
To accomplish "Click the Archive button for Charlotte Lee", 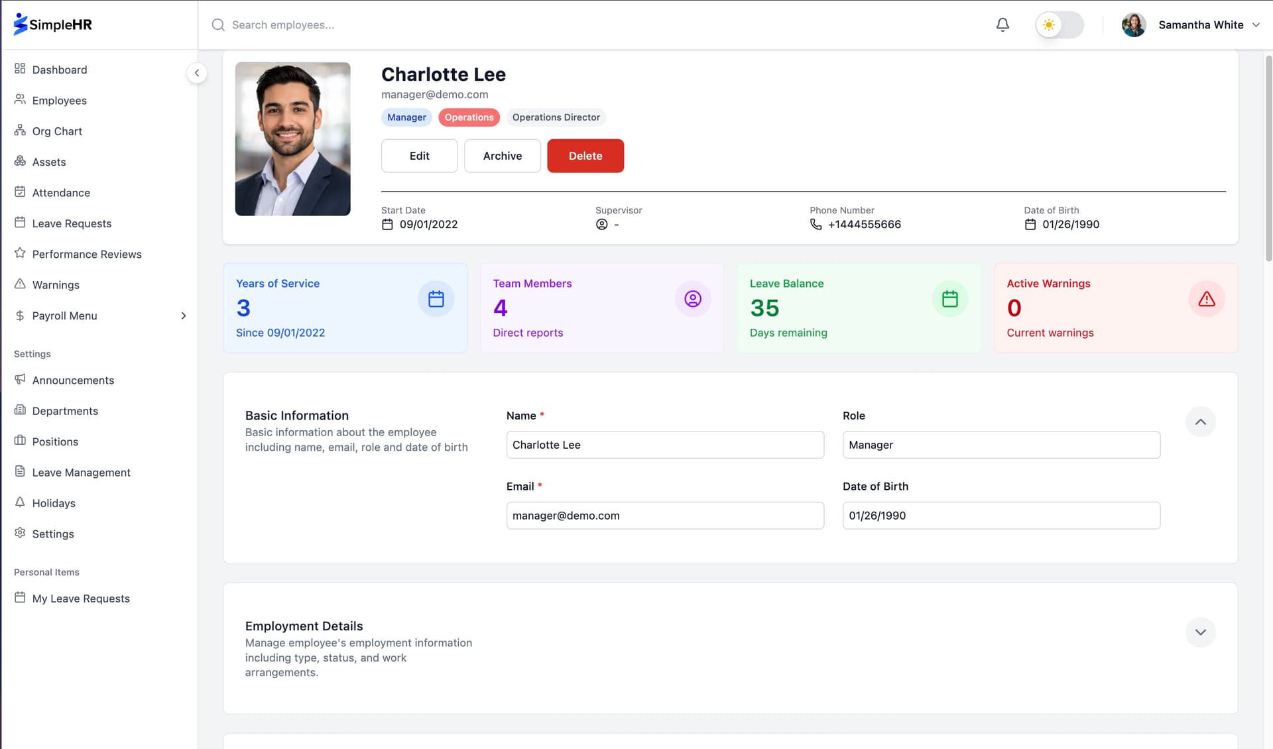I will (x=502, y=156).
